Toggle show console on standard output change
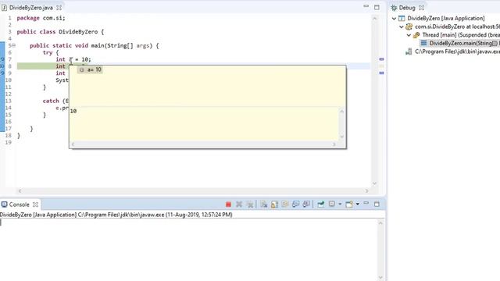Viewport: 500px width, 281px height. (295, 205)
